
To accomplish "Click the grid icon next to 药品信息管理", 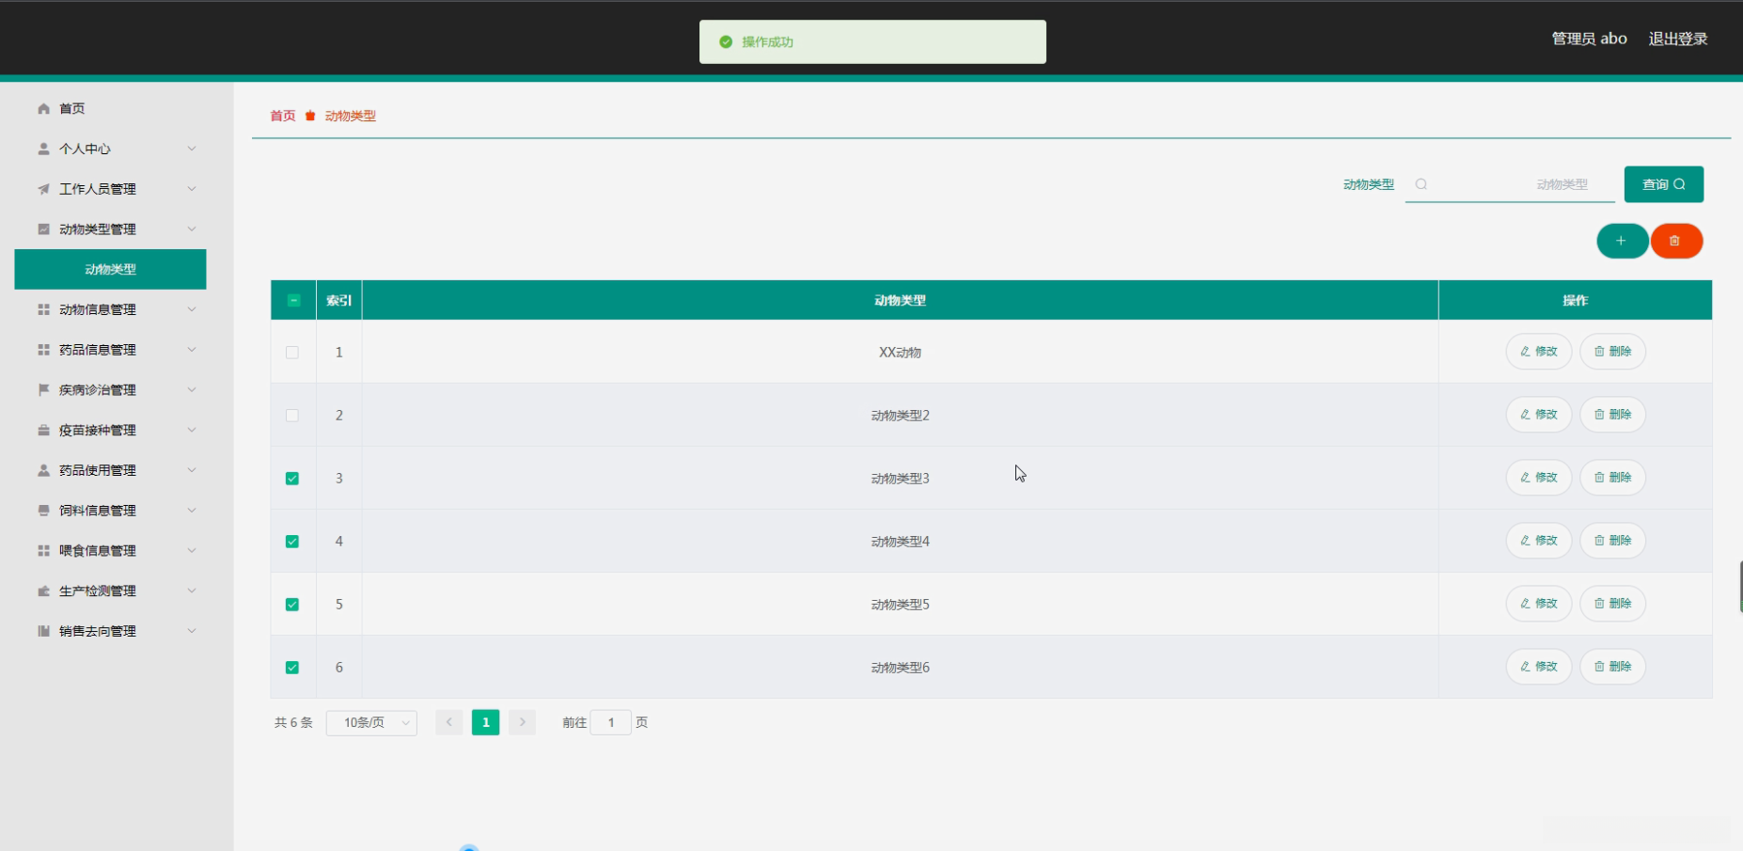I will pos(43,350).
